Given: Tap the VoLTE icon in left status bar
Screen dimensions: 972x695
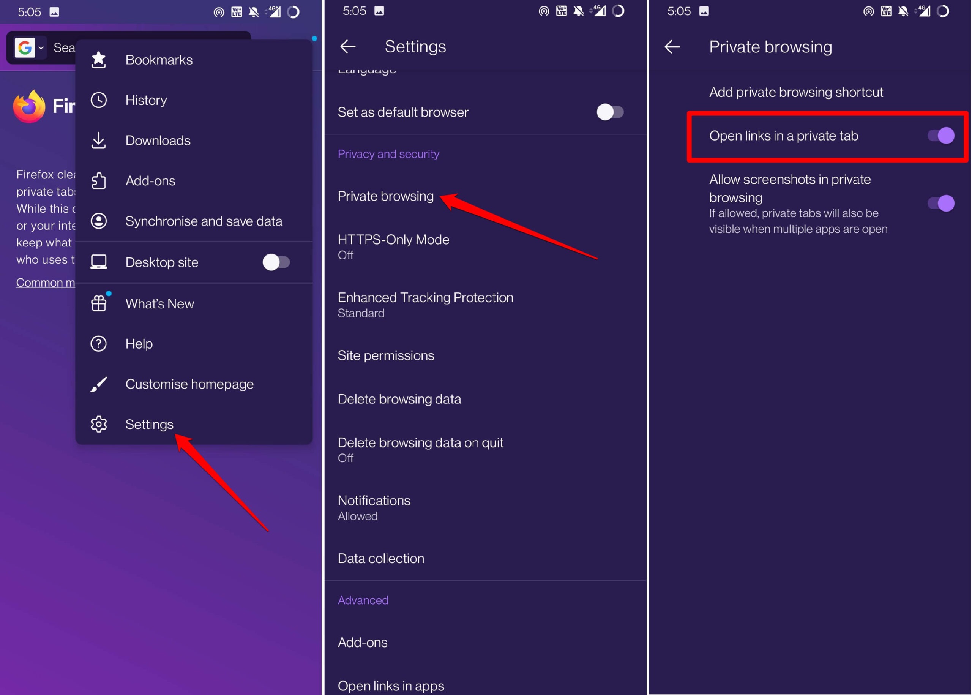Looking at the screenshot, I should [237, 11].
